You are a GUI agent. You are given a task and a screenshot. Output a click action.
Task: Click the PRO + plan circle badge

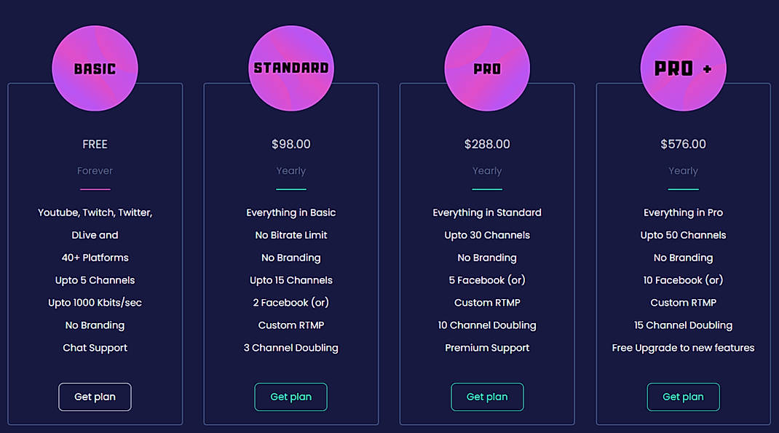click(x=683, y=68)
